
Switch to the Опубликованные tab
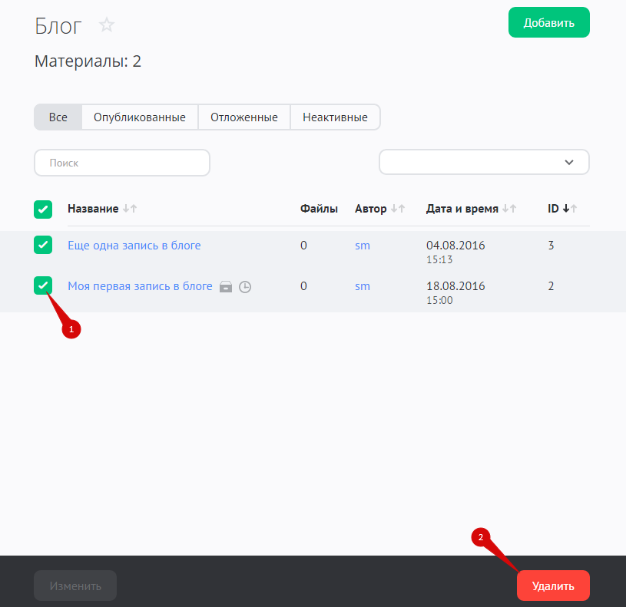(140, 117)
